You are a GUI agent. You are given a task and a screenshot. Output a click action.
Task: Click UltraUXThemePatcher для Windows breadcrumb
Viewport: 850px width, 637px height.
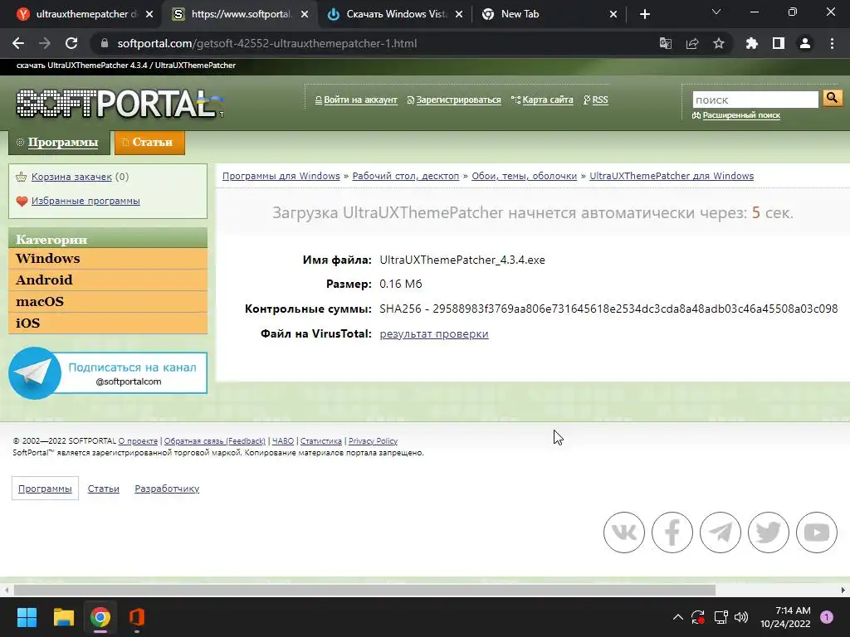pyautogui.click(x=672, y=176)
